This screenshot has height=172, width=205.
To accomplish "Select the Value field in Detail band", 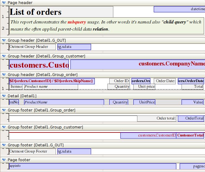I will click(193, 102).
